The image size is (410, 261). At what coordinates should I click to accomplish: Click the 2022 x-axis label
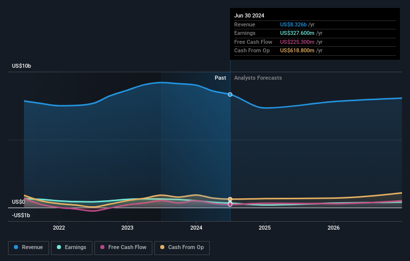59,228
